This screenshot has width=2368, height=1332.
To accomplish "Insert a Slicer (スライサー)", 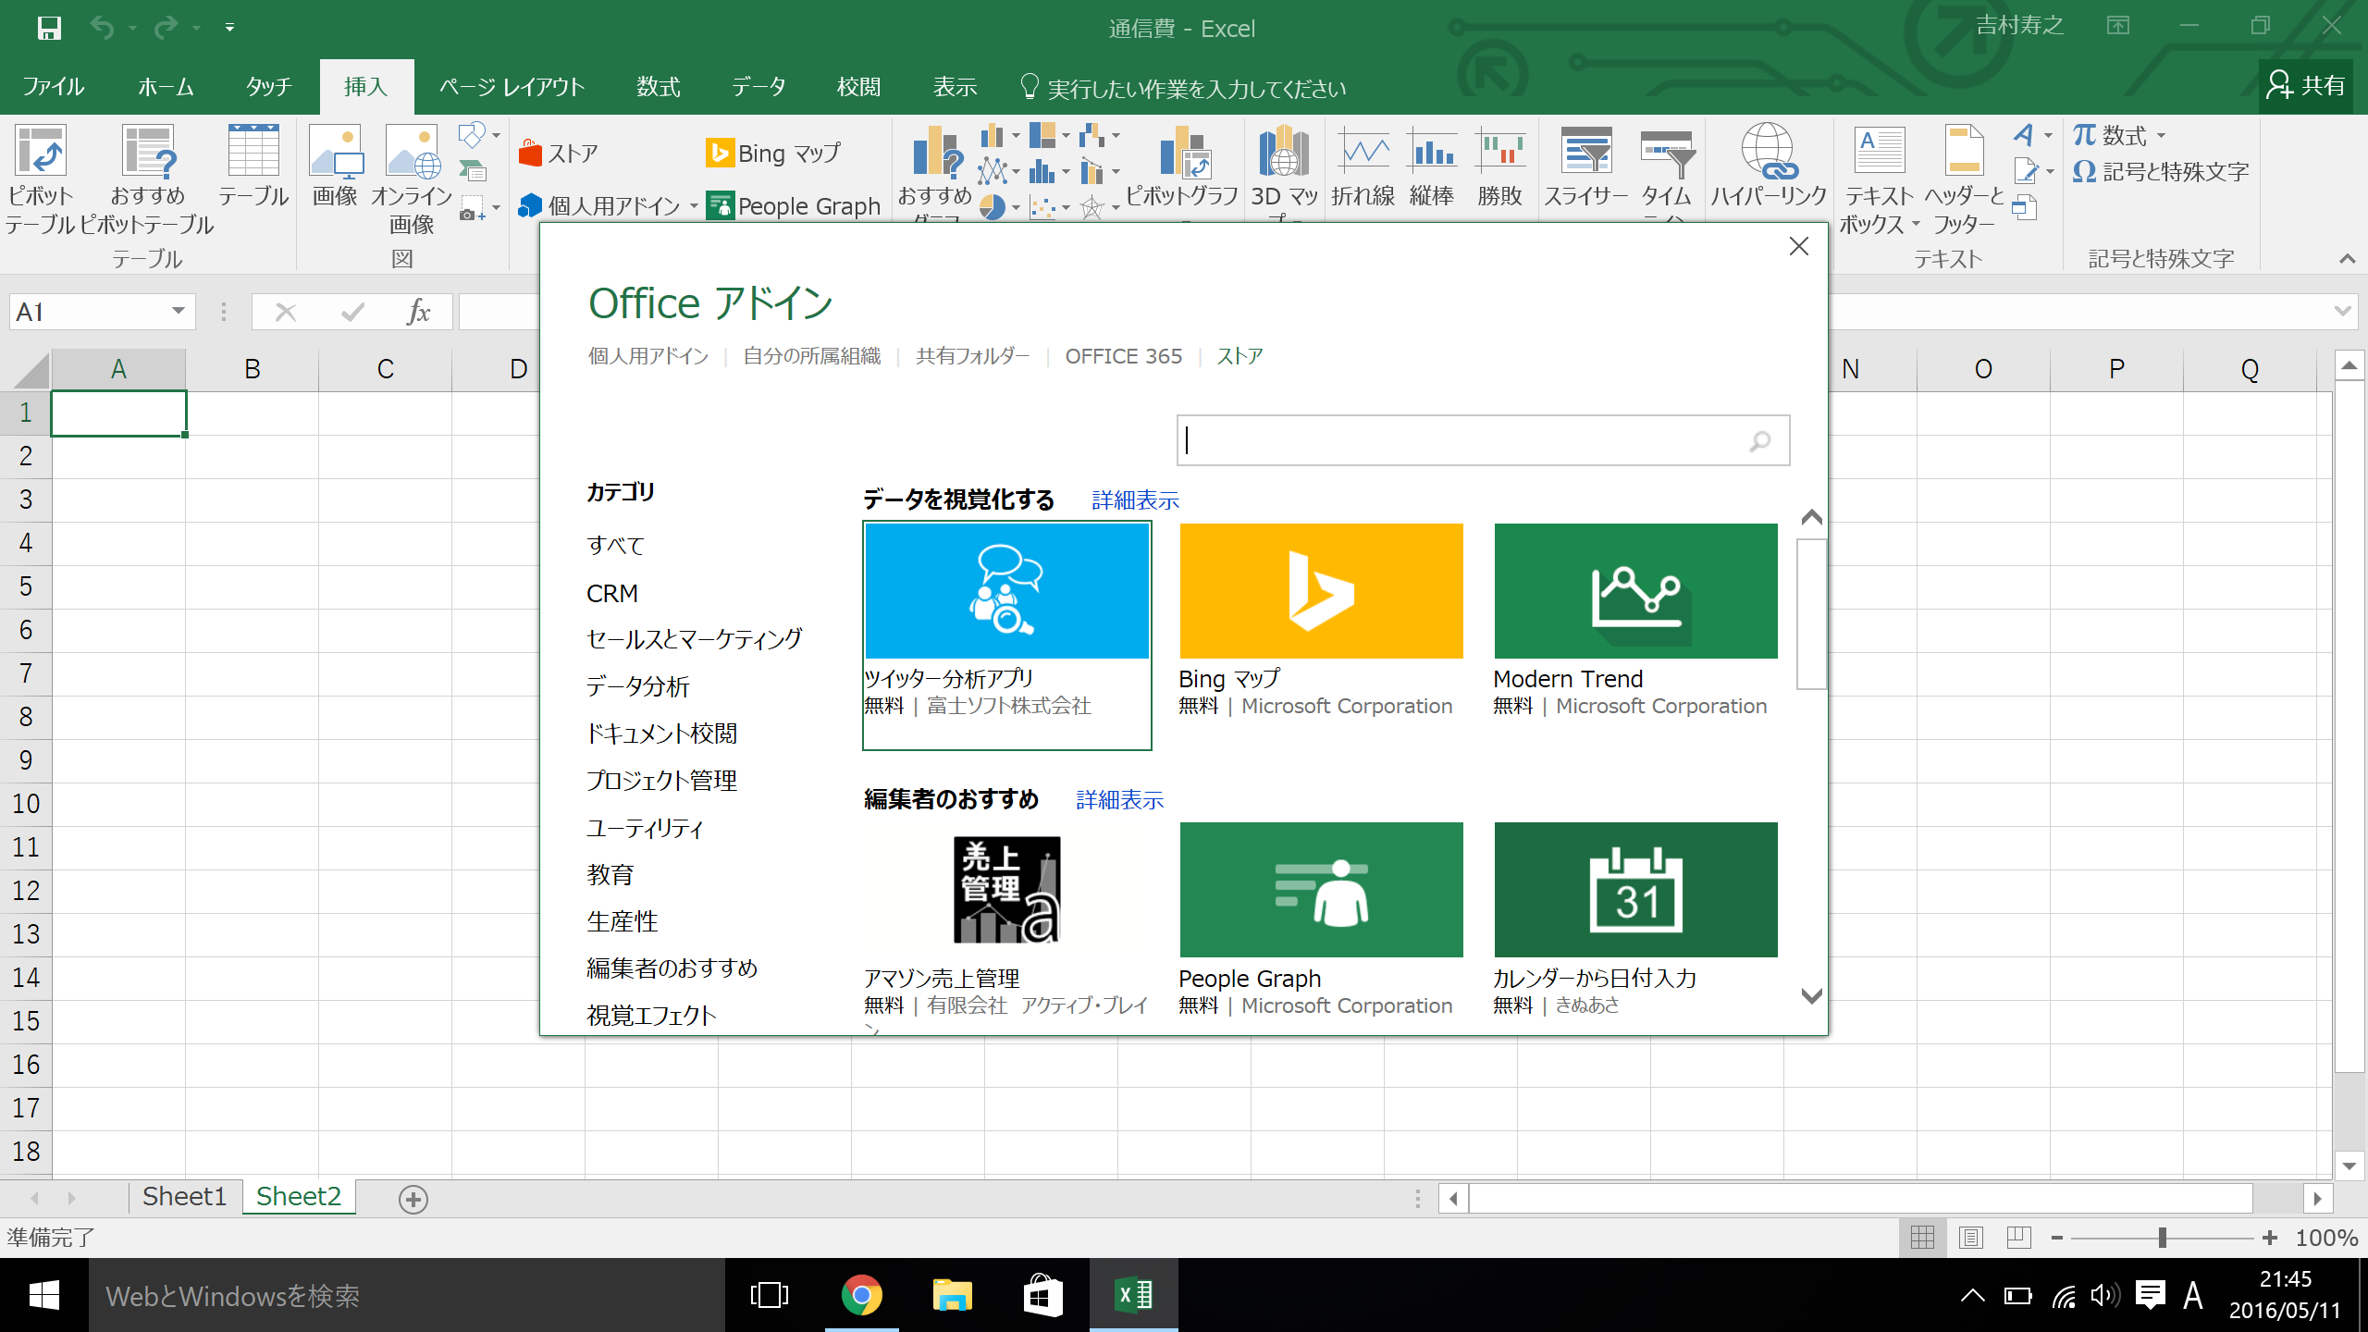I will coord(1586,166).
